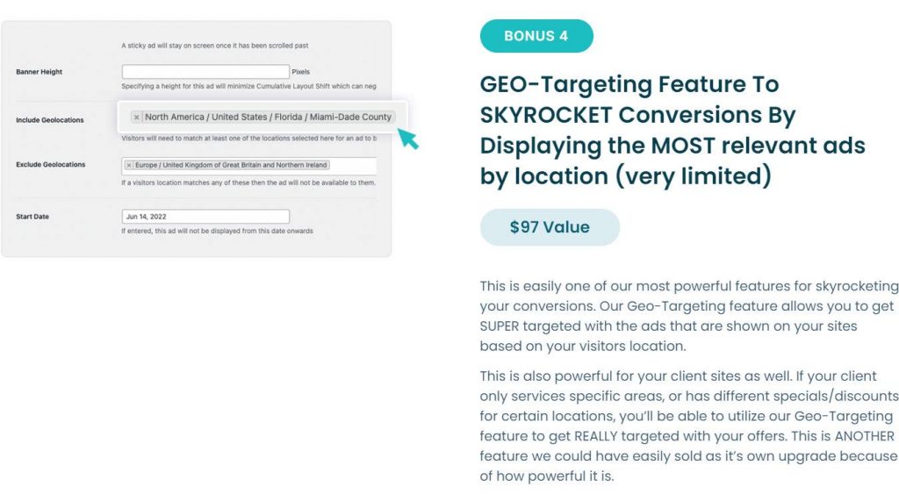The width and height of the screenshot is (899, 494).
Task: Click the Pixels unit label
Action: click(300, 72)
